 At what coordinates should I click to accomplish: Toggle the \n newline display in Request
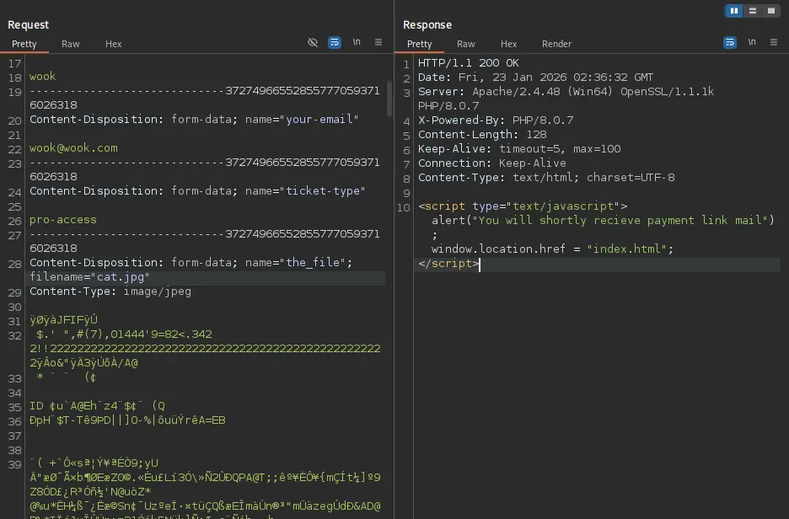pyautogui.click(x=357, y=42)
